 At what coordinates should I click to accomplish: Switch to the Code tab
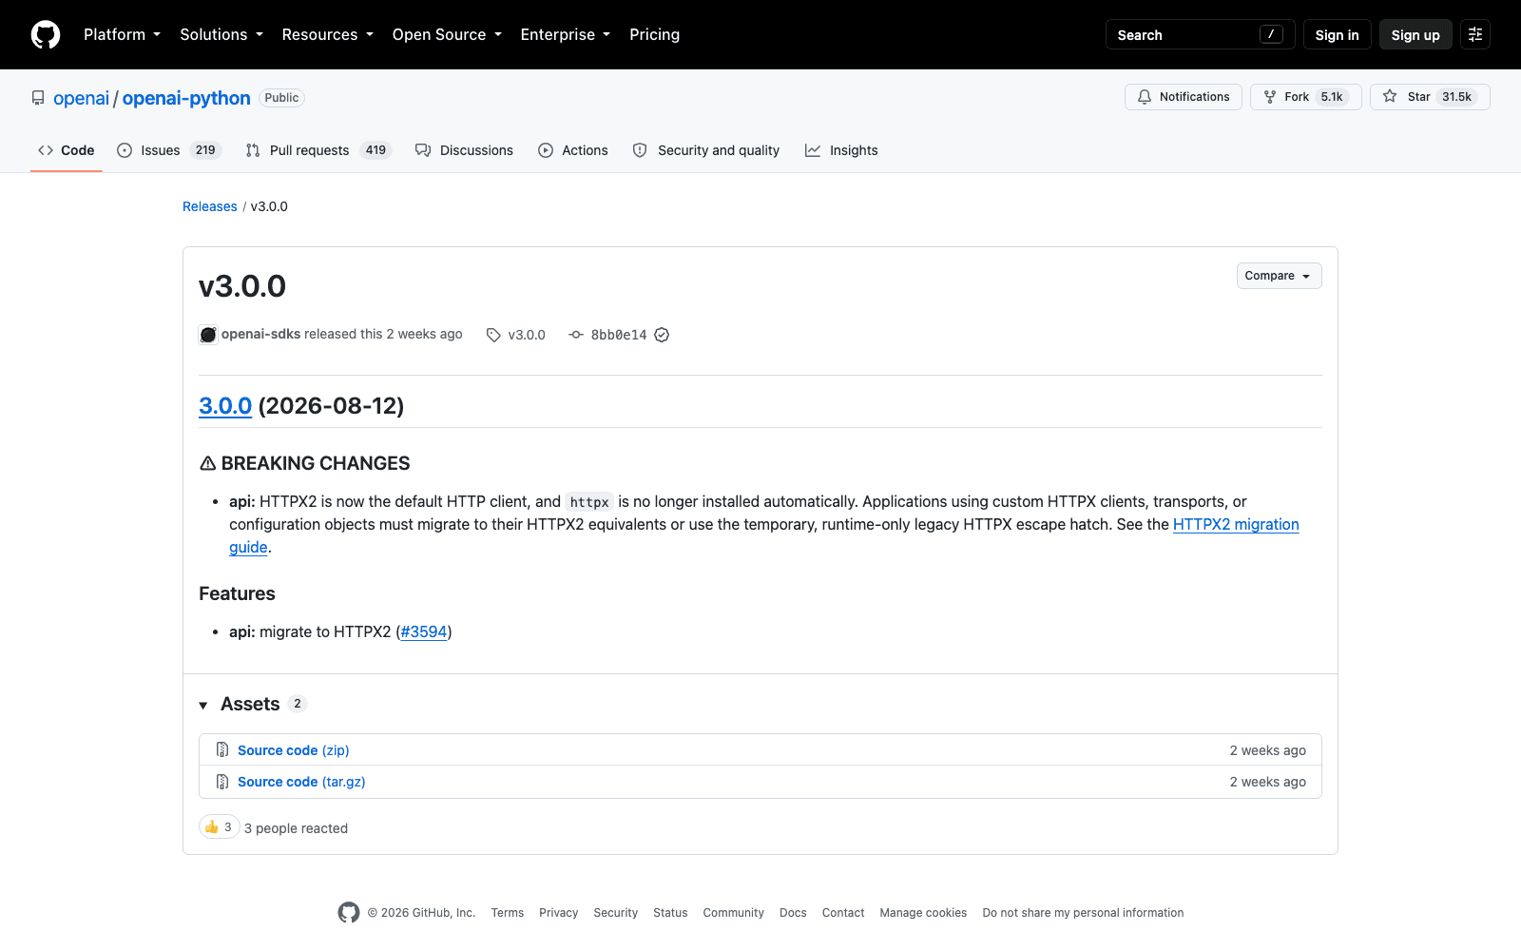(67, 150)
